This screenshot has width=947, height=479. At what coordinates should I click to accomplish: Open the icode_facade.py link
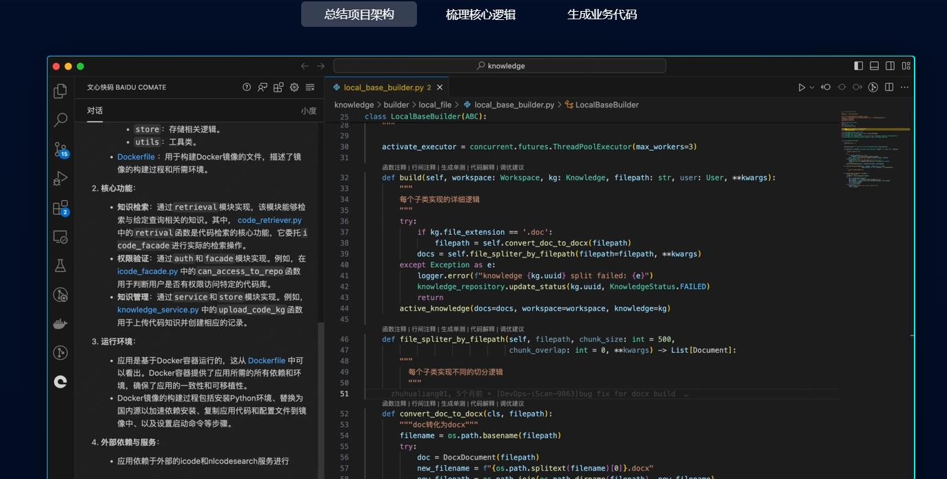tap(147, 272)
